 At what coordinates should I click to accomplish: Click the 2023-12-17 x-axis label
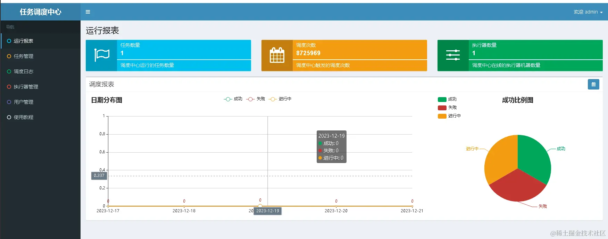click(108, 211)
